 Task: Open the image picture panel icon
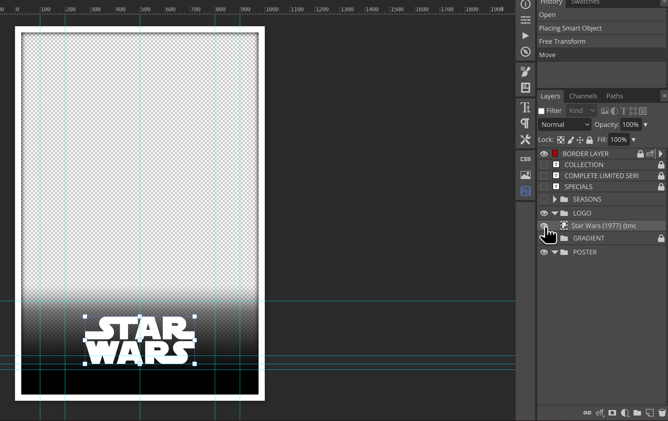(x=525, y=175)
